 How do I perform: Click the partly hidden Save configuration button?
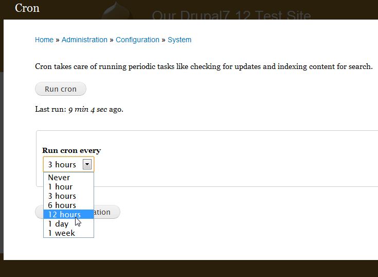[106, 212]
